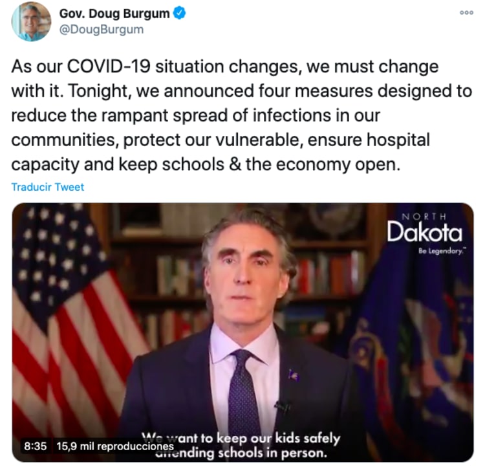The height and width of the screenshot is (467, 485).
Task: Click the round profile avatar picture
Action: pyautogui.click(x=31, y=21)
